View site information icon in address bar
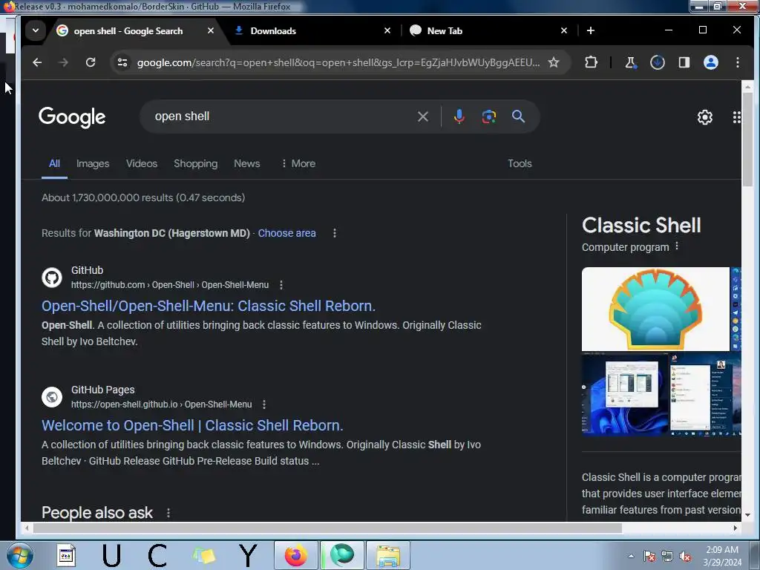Screen dimensions: 760x570 click(x=122, y=62)
